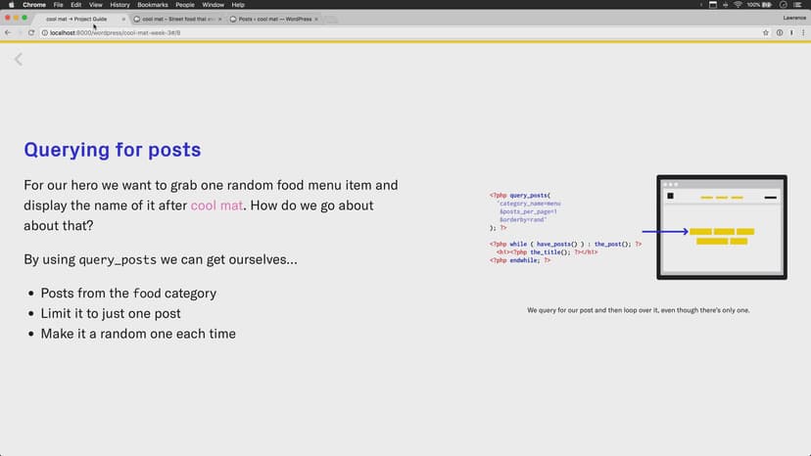Open the Bookmarks menu
Viewport: 811px width, 456px height.
tap(152, 5)
